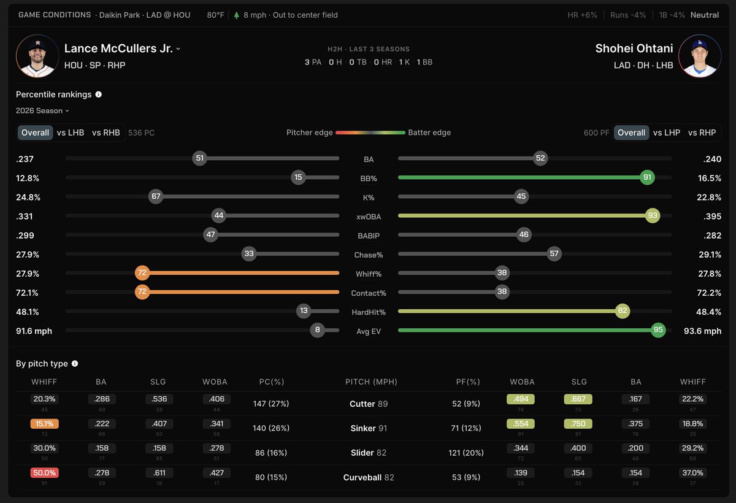
Task: Click the 600 PF pitches faced count
Action: 596,132
